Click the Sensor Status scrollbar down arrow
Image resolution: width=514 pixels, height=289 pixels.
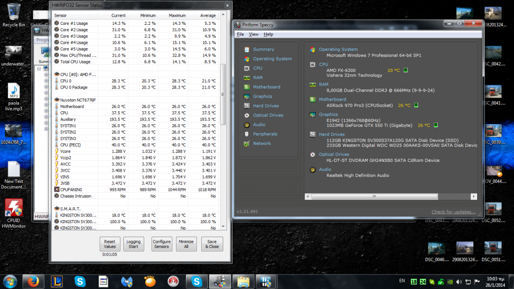222,226
